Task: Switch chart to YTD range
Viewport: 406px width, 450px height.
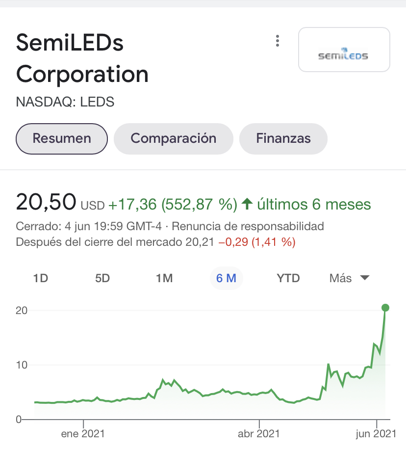Action: [x=288, y=278]
